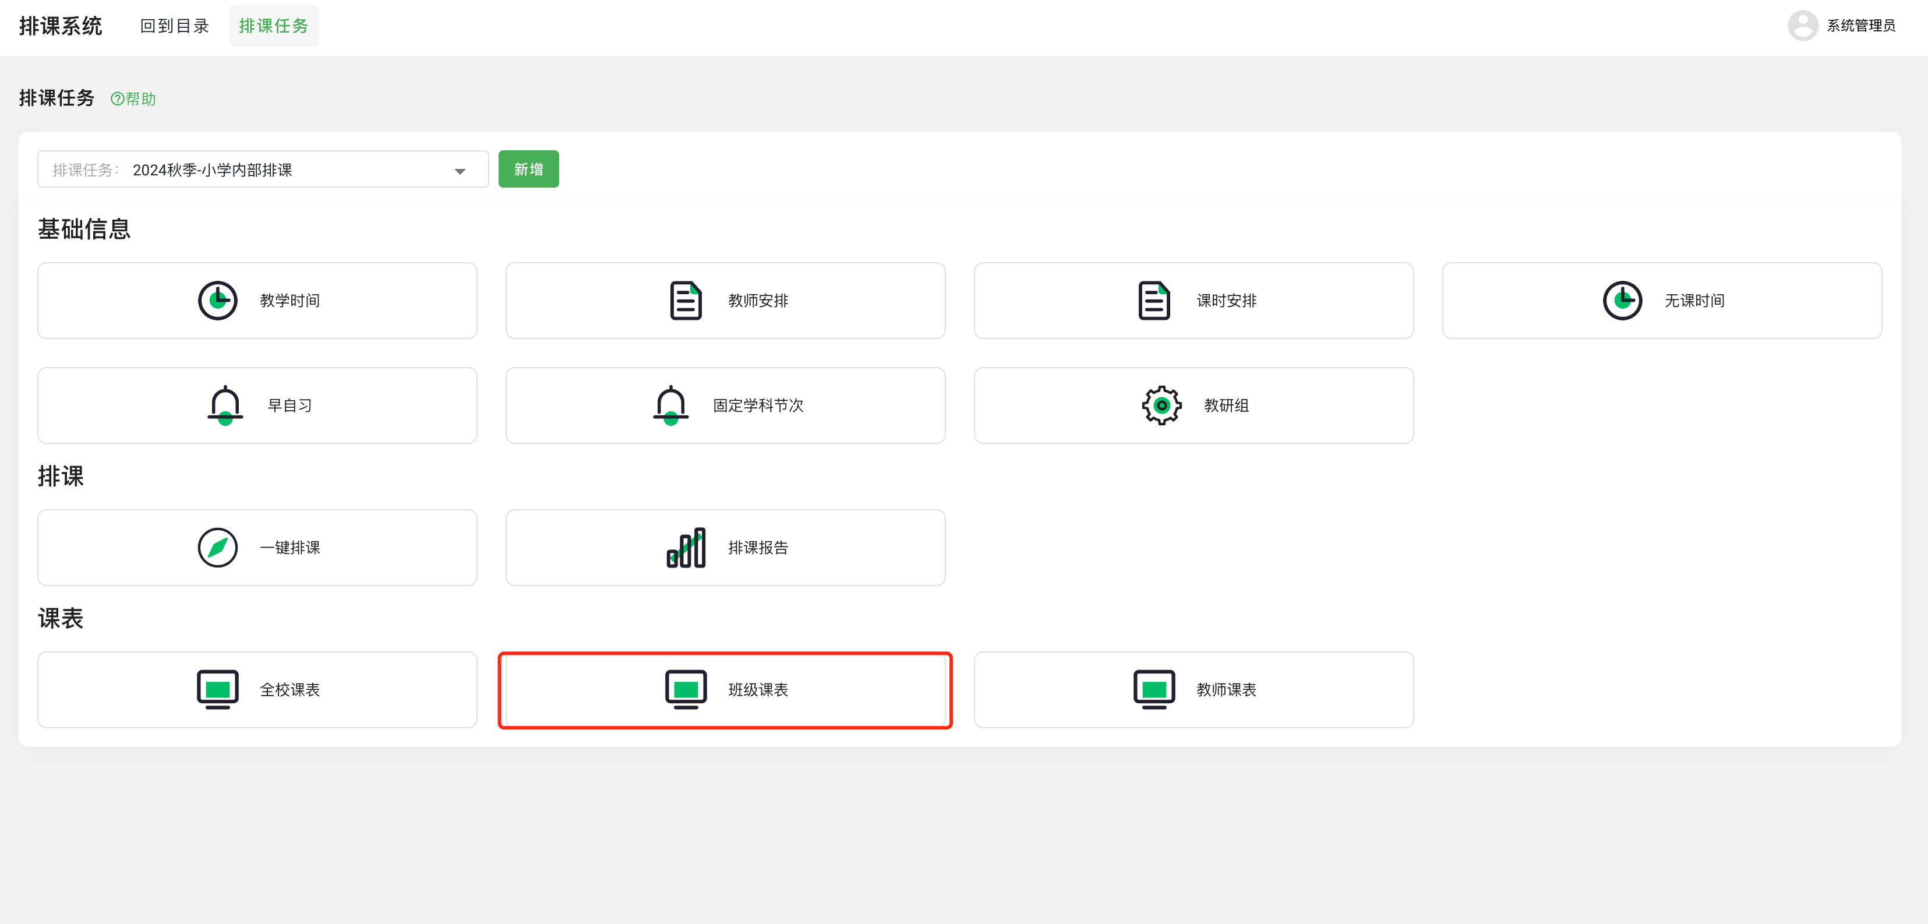
Task: Select the 无课时间 clock icon
Action: (x=1622, y=300)
